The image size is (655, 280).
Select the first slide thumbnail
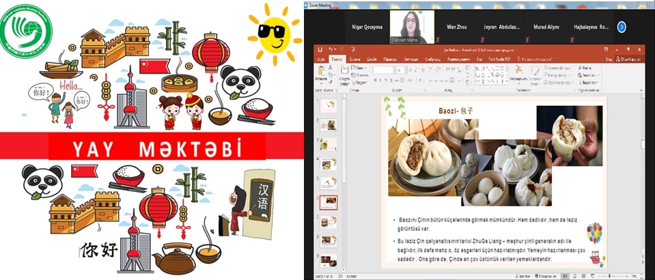(x=329, y=105)
